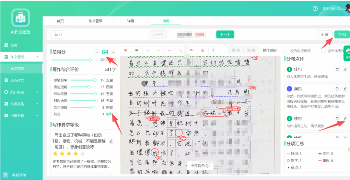Edit comment 2 润色 with pencil icon
350x180 pixels.
click(x=345, y=89)
